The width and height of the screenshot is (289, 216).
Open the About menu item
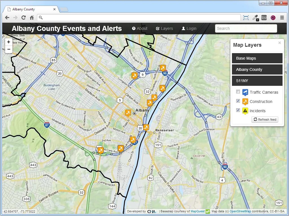pos(140,28)
